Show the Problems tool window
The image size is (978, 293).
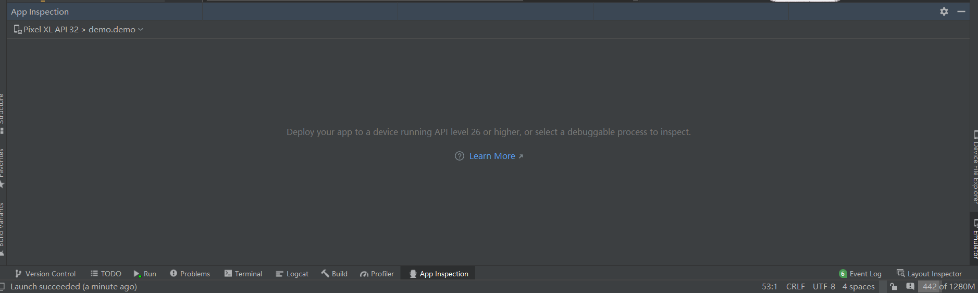click(x=190, y=274)
